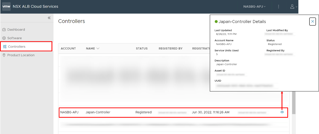
Task: Click the table vertical scrollbar
Action: click(x=294, y=103)
